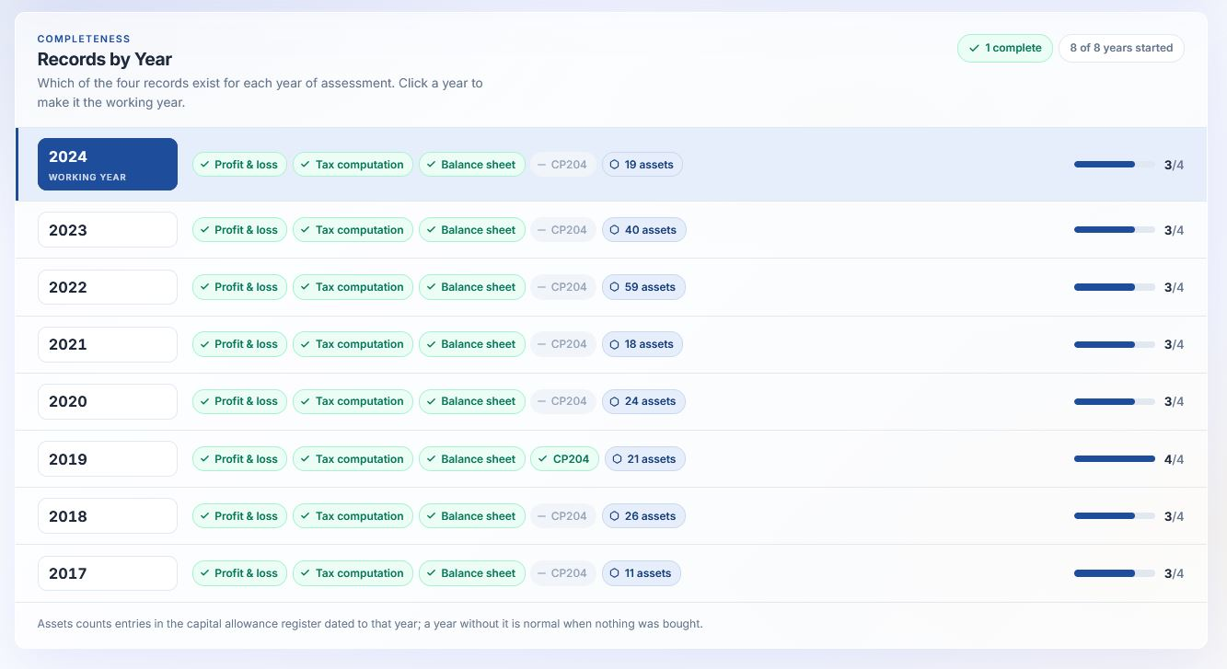Click 2022 Profit & loss label text
This screenshot has height=669, width=1227.
[246, 287]
